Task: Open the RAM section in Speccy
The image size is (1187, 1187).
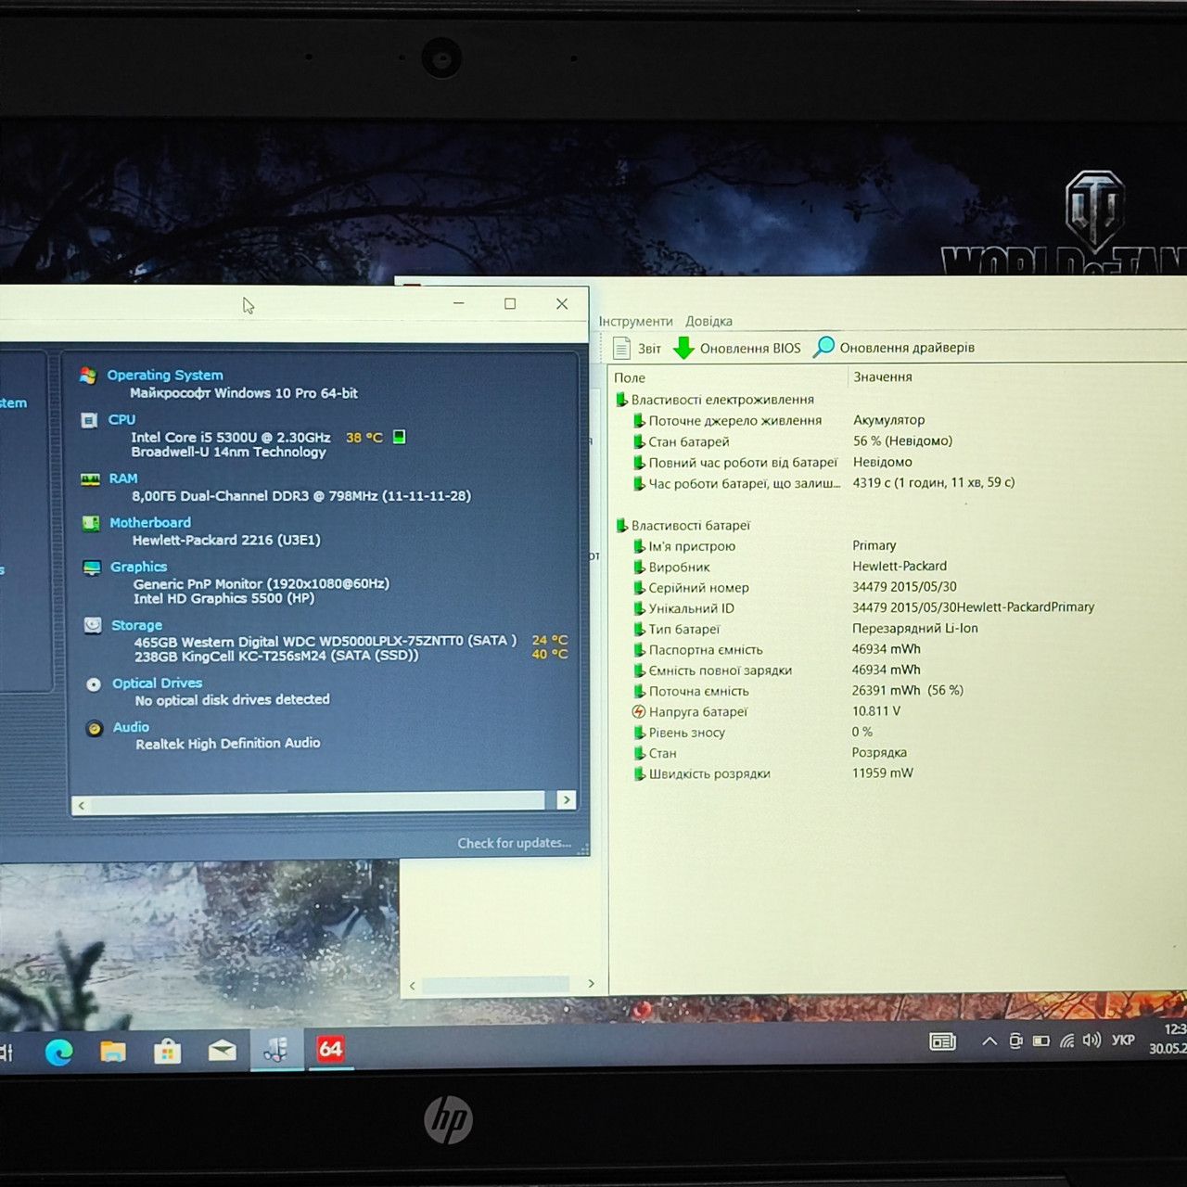Action: tap(123, 479)
